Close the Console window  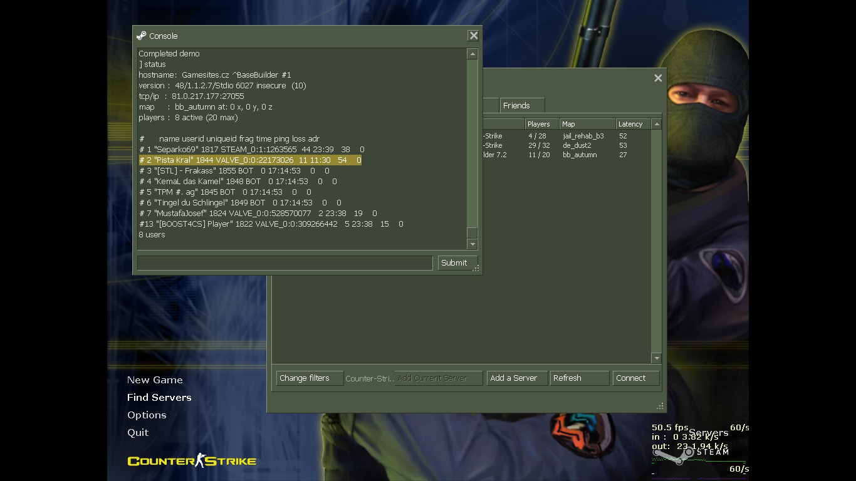[474, 36]
